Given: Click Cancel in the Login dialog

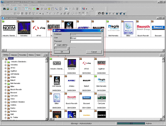Looking at the screenshot, I should point(94,52).
